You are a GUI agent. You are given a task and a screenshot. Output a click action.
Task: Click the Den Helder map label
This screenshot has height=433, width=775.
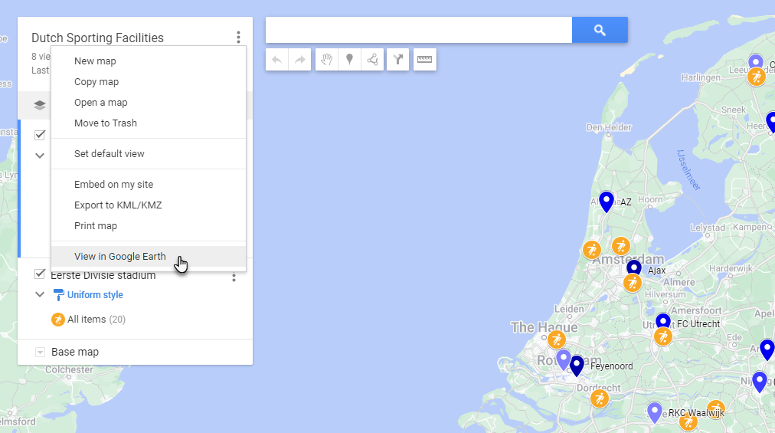pos(608,127)
